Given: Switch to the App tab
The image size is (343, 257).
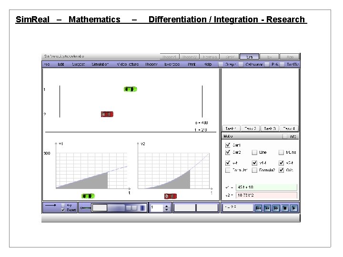Looking at the screenshot, I should pos(290,57).
